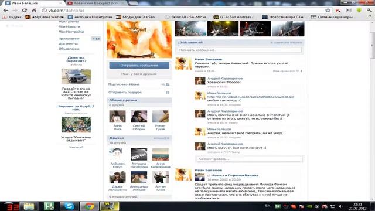The image size is (375, 211).
Task: Reload the page with the refresh icon
Action: [25, 11]
